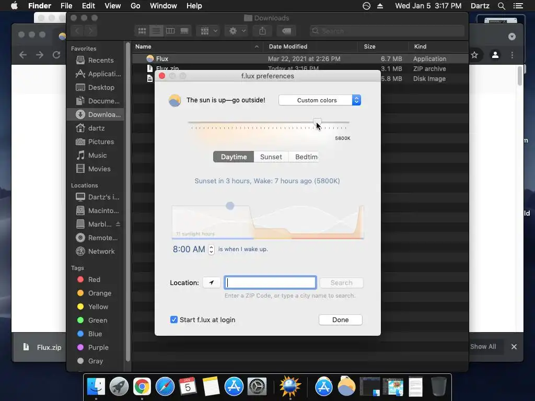Click the Finder window search field
The image size is (535, 401).
387,31
